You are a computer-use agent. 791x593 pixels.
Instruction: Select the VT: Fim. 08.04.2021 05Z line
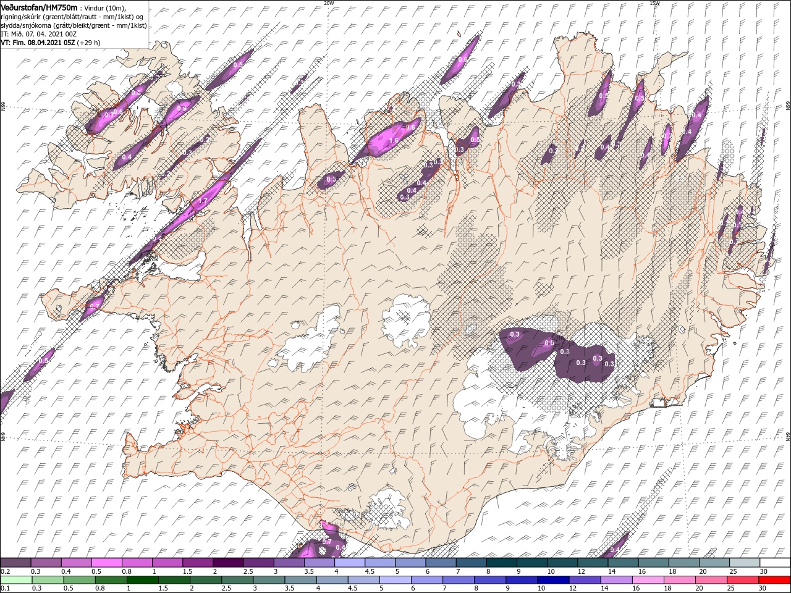(50, 43)
